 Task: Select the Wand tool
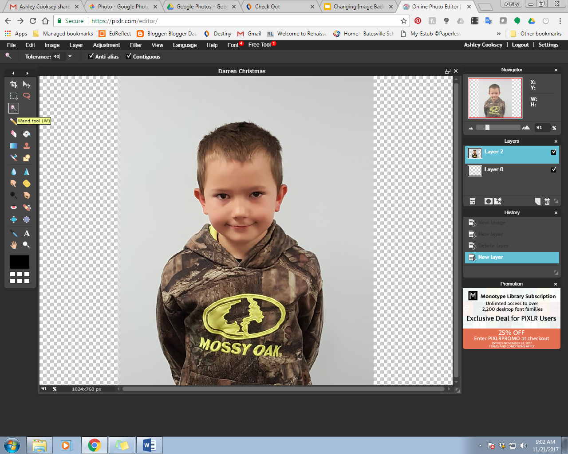(x=14, y=108)
